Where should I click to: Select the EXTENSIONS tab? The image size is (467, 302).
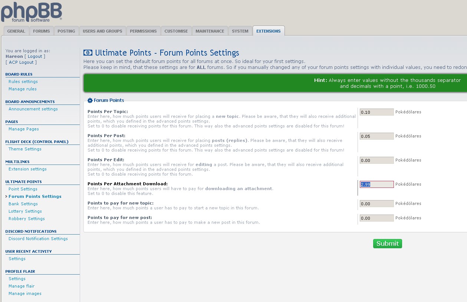pos(269,31)
